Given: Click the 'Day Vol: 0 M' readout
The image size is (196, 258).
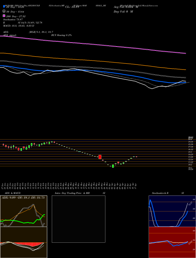Looking at the screenshot, I should (x=123, y=11).
